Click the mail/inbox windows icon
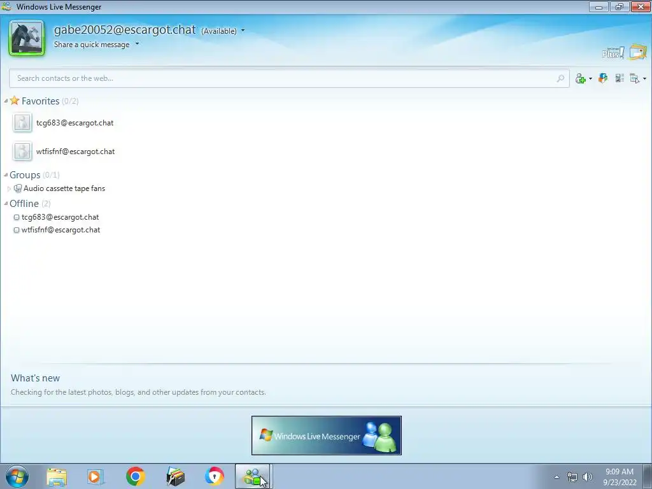 (638, 52)
